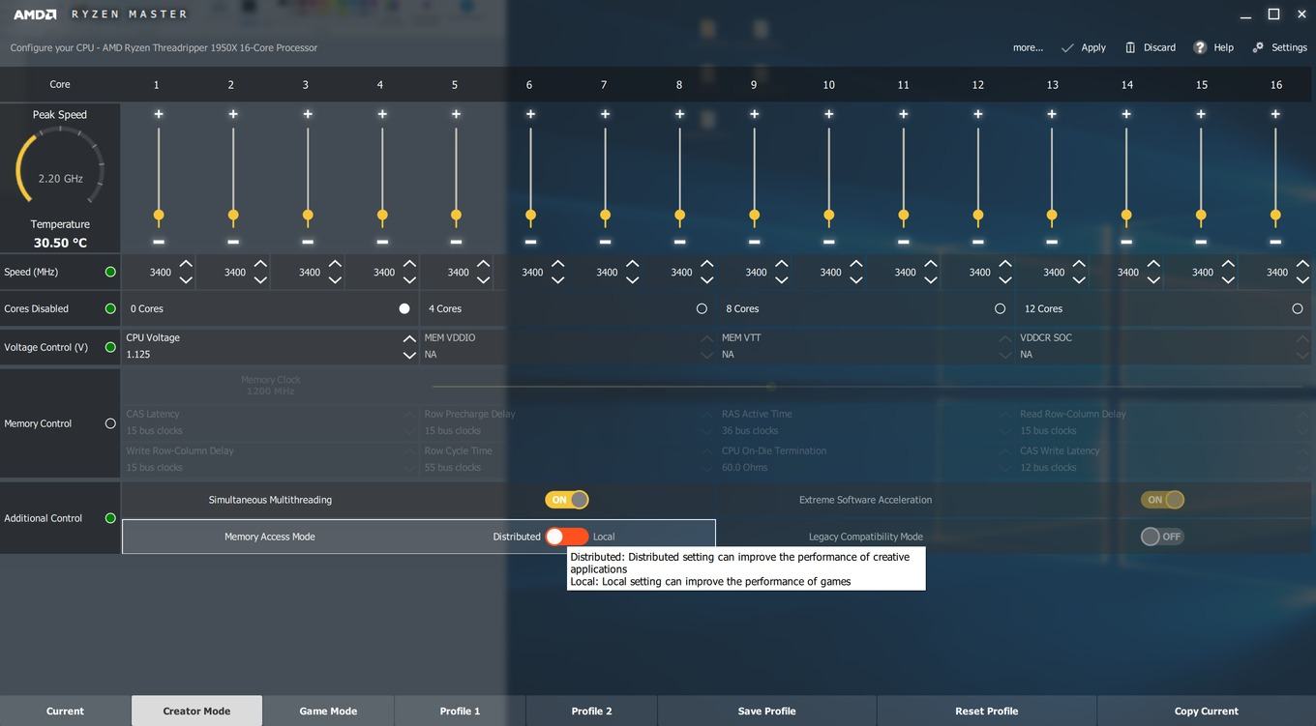Toggle the Speed (MHz) green indicator
This screenshot has width=1316, height=726.
[110, 272]
